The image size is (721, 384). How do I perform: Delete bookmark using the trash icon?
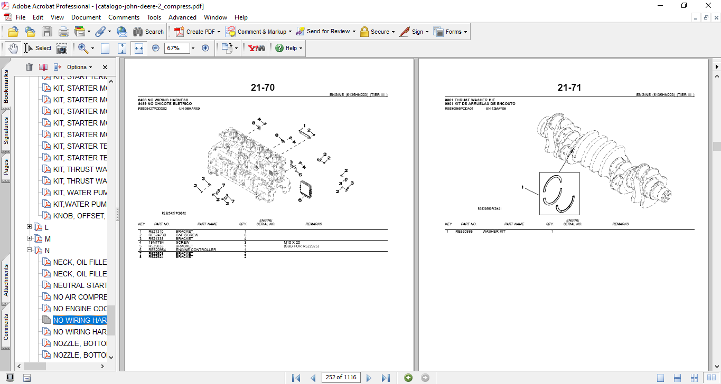pos(29,67)
